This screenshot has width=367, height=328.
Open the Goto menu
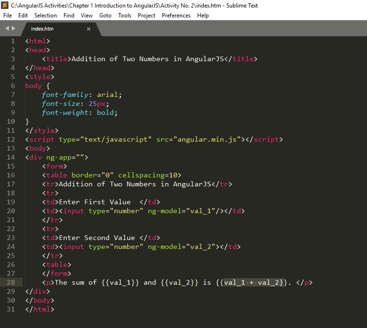(x=105, y=16)
